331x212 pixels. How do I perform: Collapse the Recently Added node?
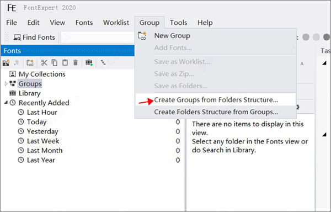pyautogui.click(x=6, y=102)
